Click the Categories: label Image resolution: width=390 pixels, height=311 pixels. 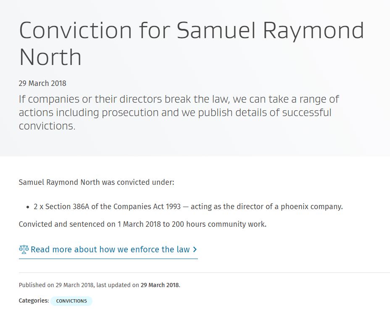[x=34, y=301]
